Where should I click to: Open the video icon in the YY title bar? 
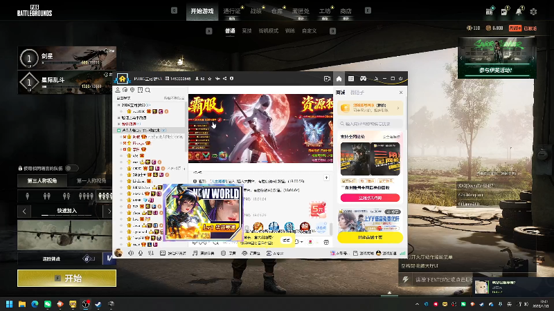[327, 79]
